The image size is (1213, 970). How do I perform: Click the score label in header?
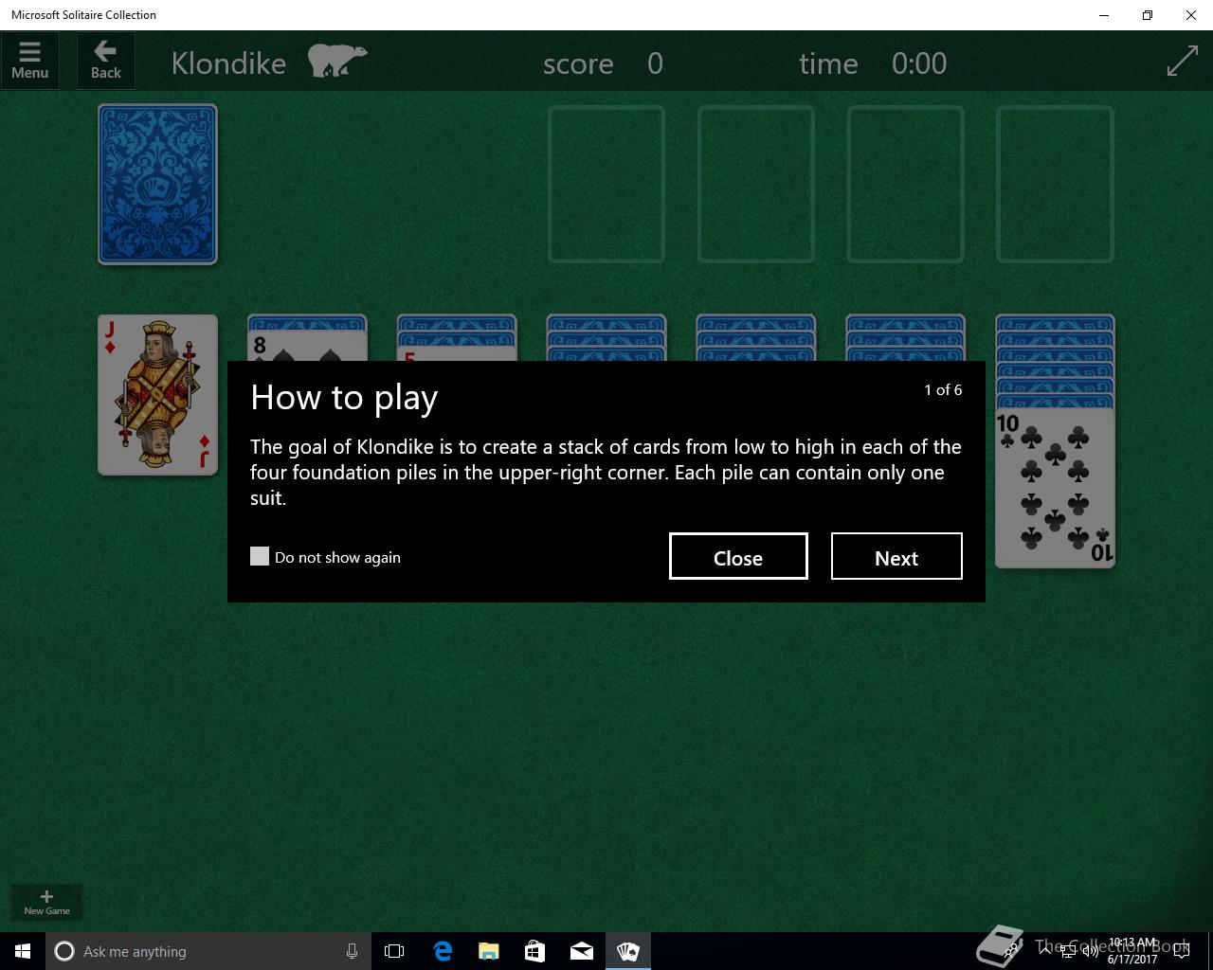[578, 63]
